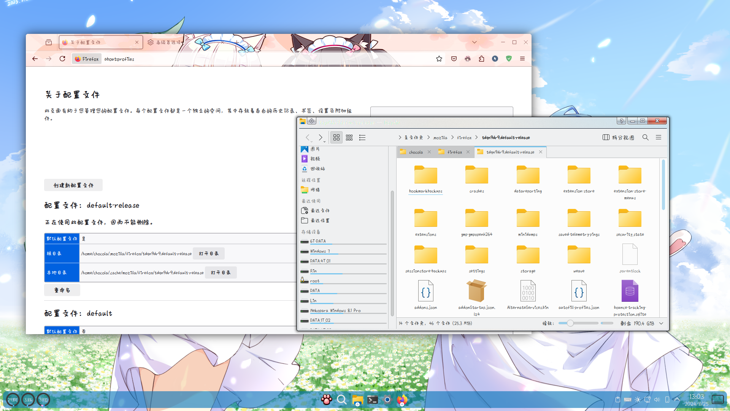Screen dimensions: 730x411
Task: Open the Firefox extensions puzzle icon
Action: (481, 59)
